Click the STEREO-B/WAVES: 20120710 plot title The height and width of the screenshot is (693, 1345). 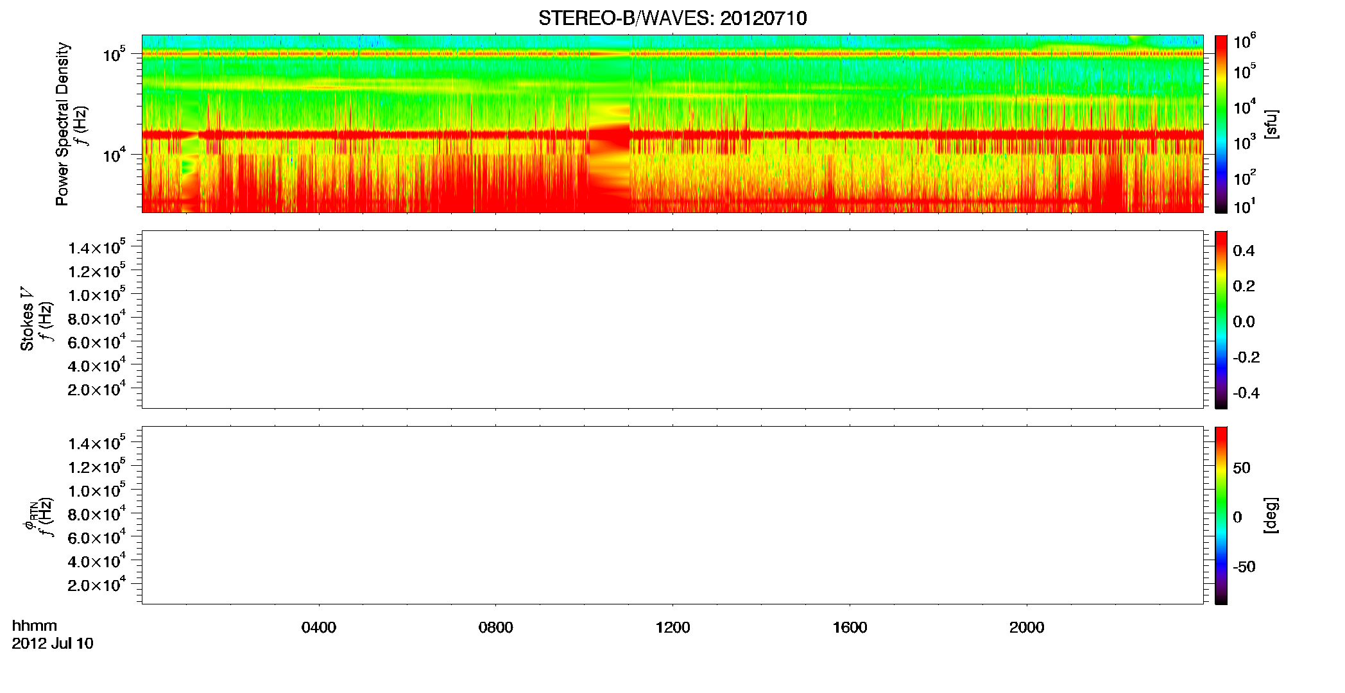tap(672, 18)
